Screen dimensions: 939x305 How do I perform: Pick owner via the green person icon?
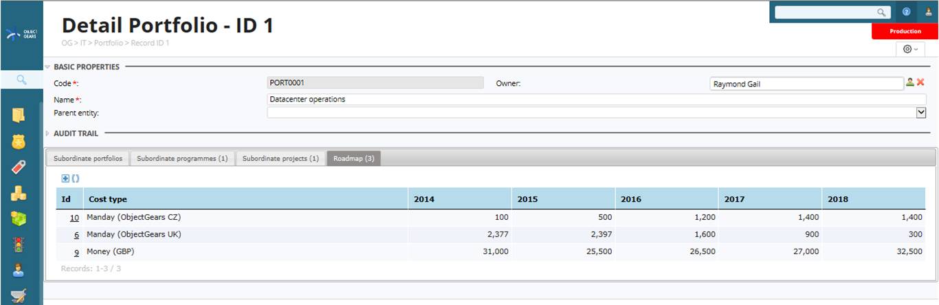point(909,82)
